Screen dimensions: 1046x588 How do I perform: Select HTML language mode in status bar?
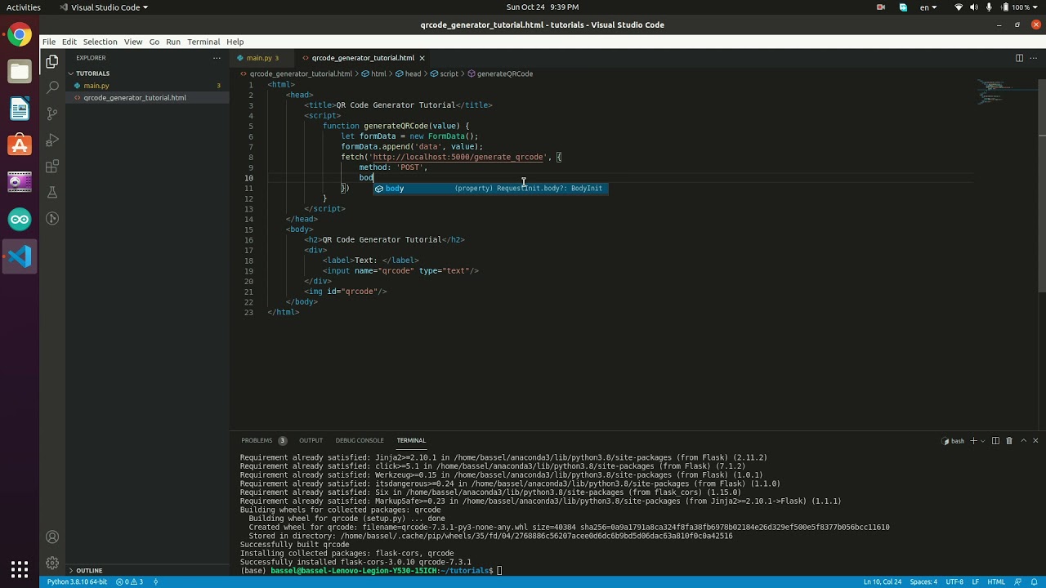996,581
